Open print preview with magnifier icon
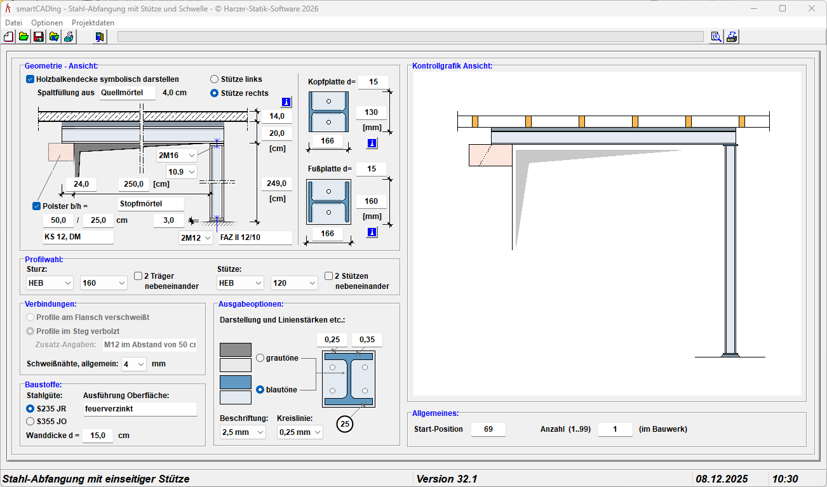This screenshot has height=487, width=827. (716, 37)
